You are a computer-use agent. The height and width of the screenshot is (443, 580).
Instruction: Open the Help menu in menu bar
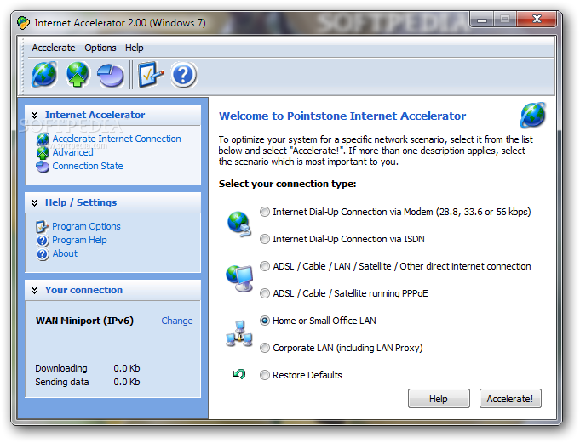135,48
